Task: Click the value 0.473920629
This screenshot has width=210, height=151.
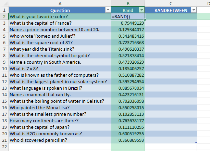Action: click(x=131, y=62)
